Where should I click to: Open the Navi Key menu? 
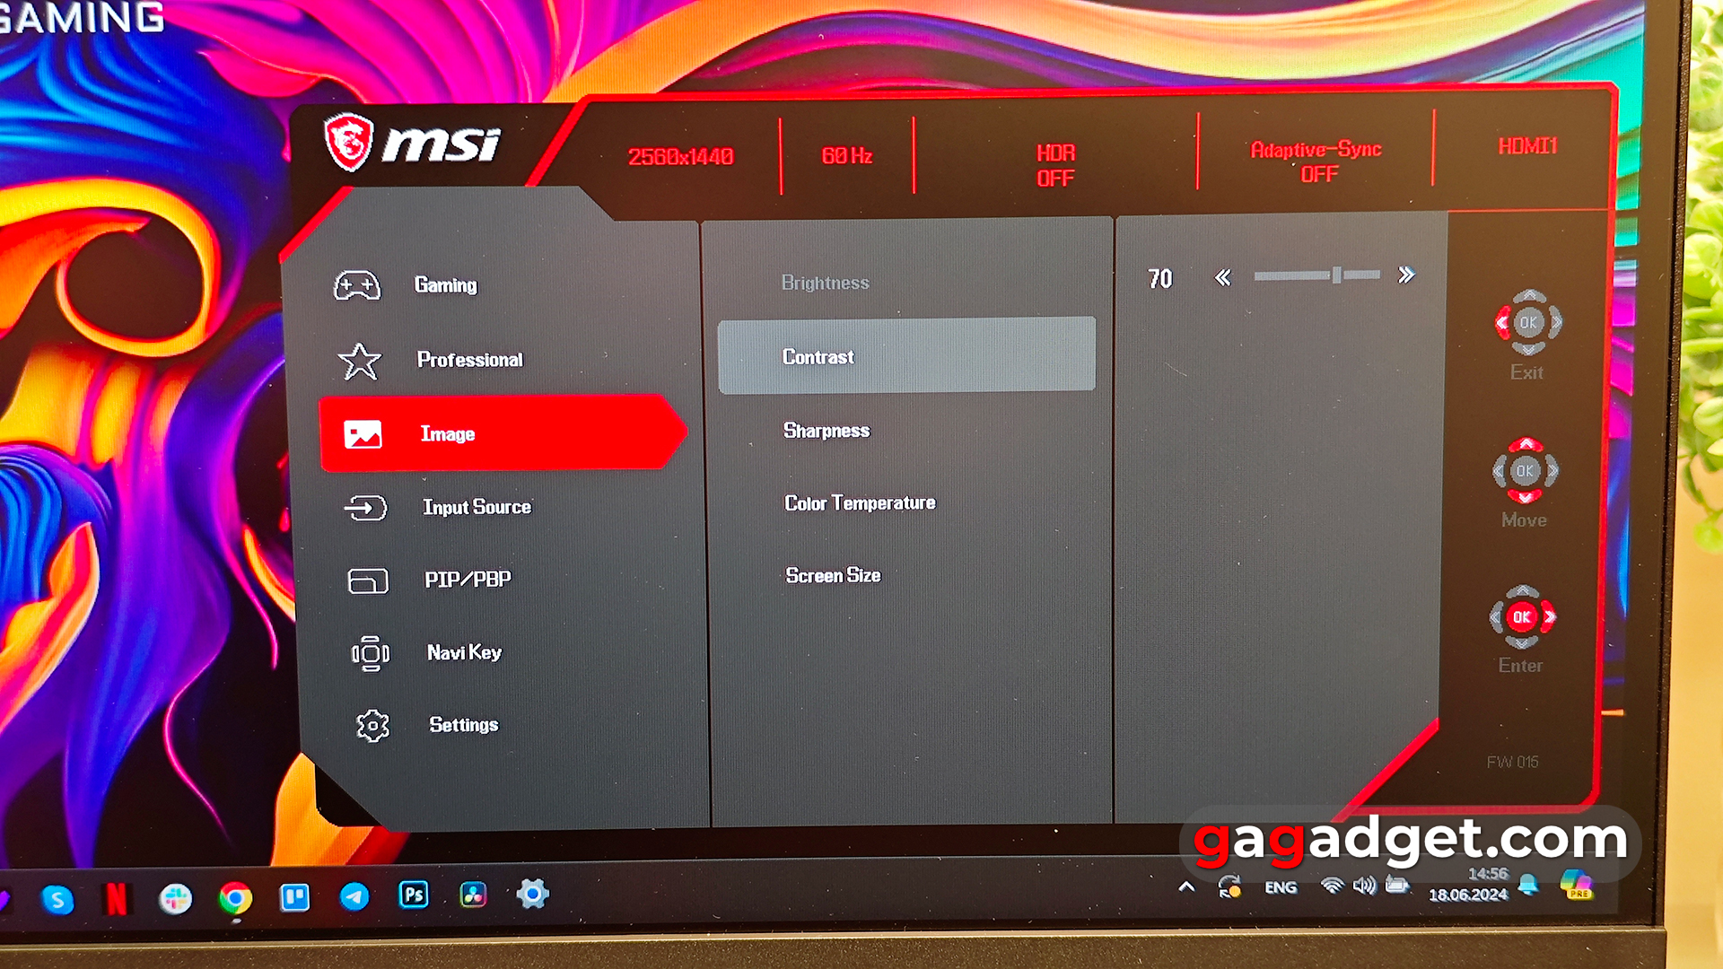click(x=465, y=653)
